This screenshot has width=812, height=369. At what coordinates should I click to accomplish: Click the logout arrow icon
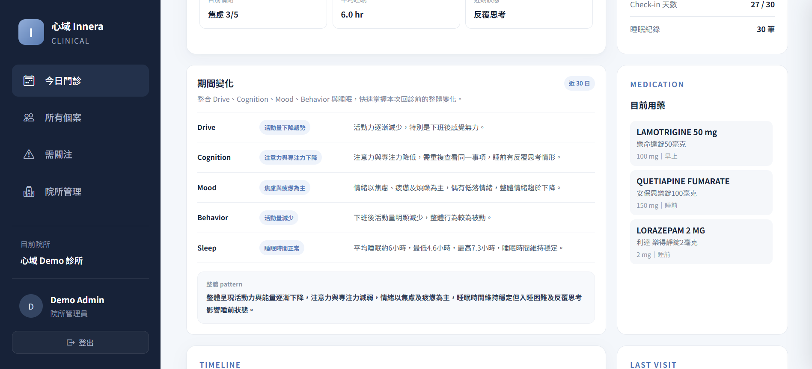click(x=71, y=342)
